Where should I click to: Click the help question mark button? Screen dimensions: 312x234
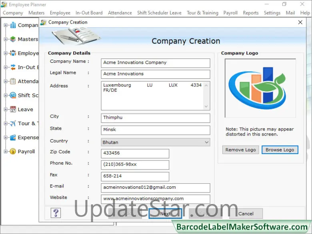coord(56,213)
